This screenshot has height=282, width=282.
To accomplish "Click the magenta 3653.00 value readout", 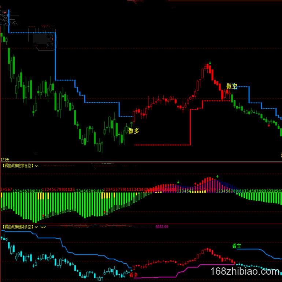I will [x=162, y=227].
